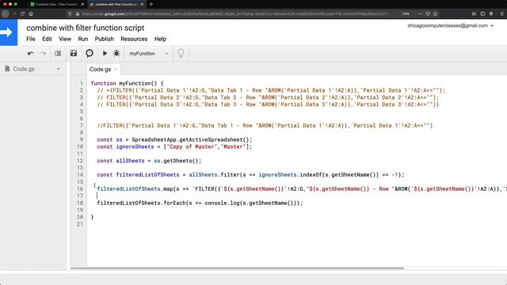Image resolution: width=507 pixels, height=285 pixels.
Task: Open the myFunction selector dropdown
Action: (x=149, y=54)
